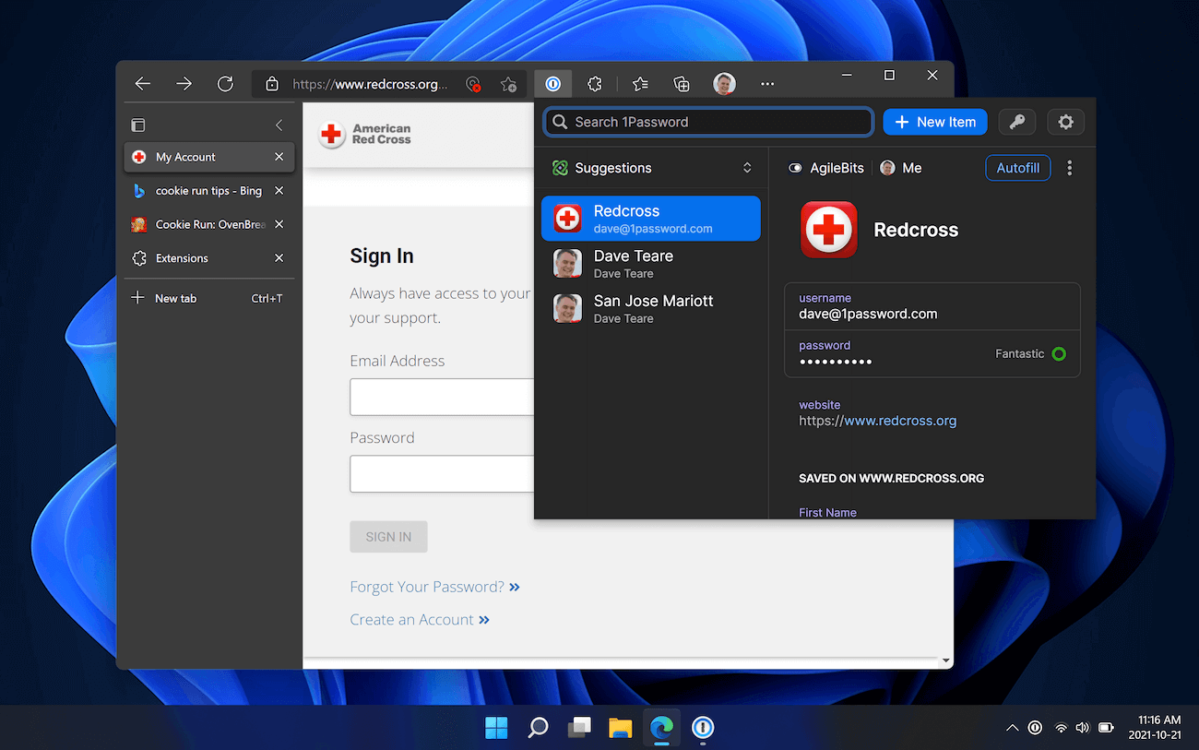Toggle the vertical tabs pane
Viewport: 1199px width, 750px height.
coord(137,124)
